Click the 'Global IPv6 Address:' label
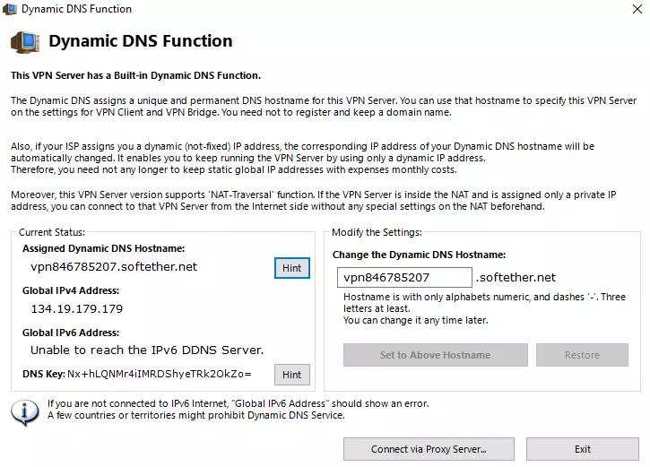Screen dimensions: 650x467 71,333
